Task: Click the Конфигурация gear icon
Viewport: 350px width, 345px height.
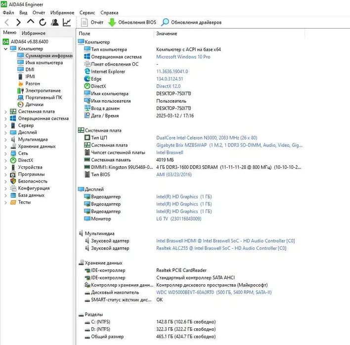Action: point(13,188)
